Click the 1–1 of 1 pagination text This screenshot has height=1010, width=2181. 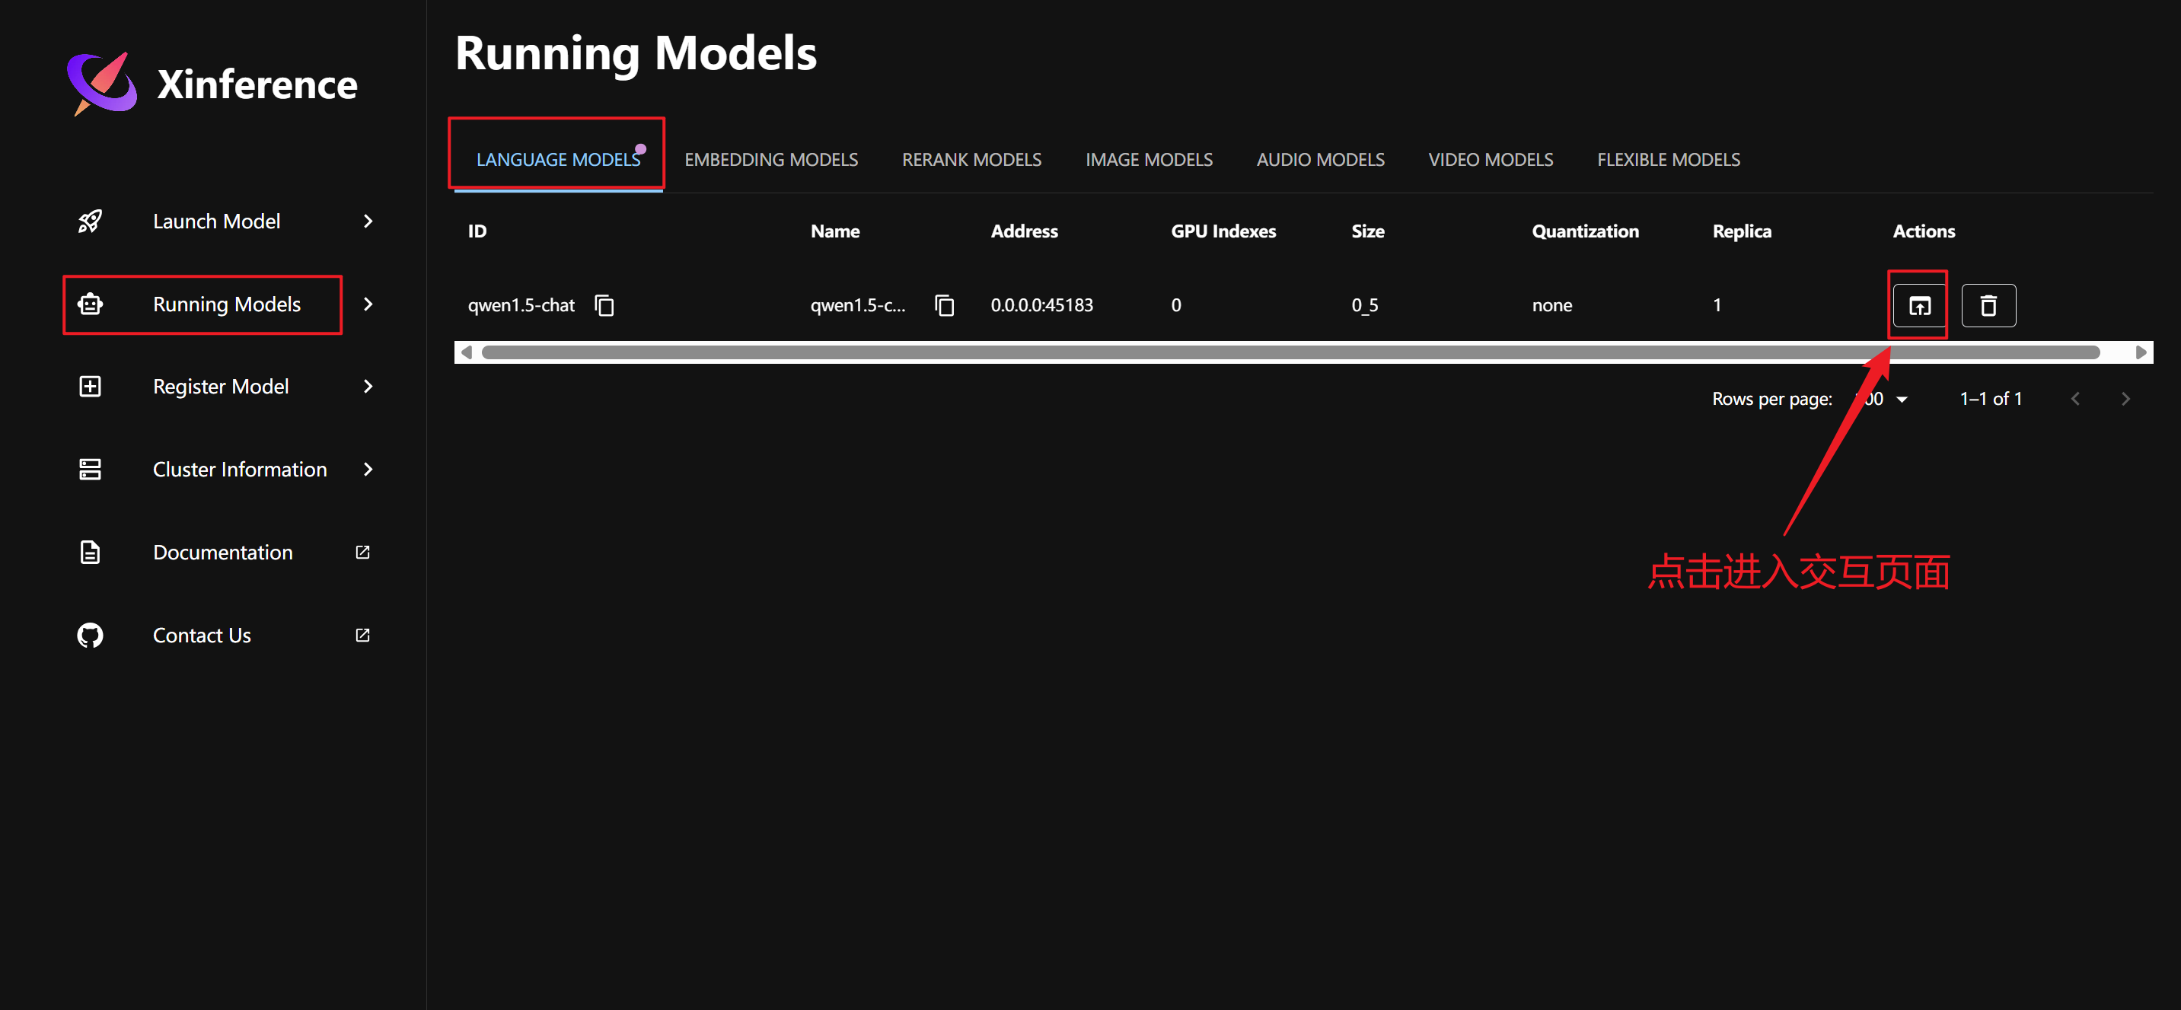click(1991, 399)
